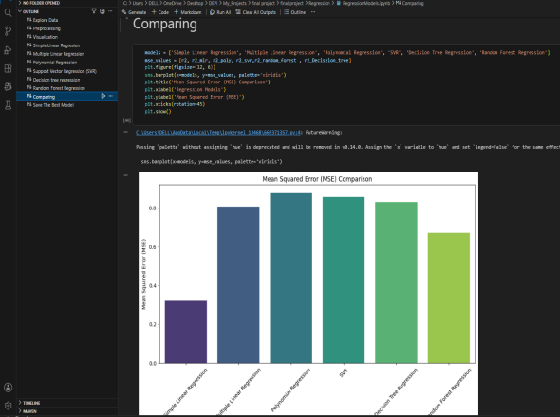Select Polynomial Regression in outline
The image size is (560, 417).
click(55, 63)
